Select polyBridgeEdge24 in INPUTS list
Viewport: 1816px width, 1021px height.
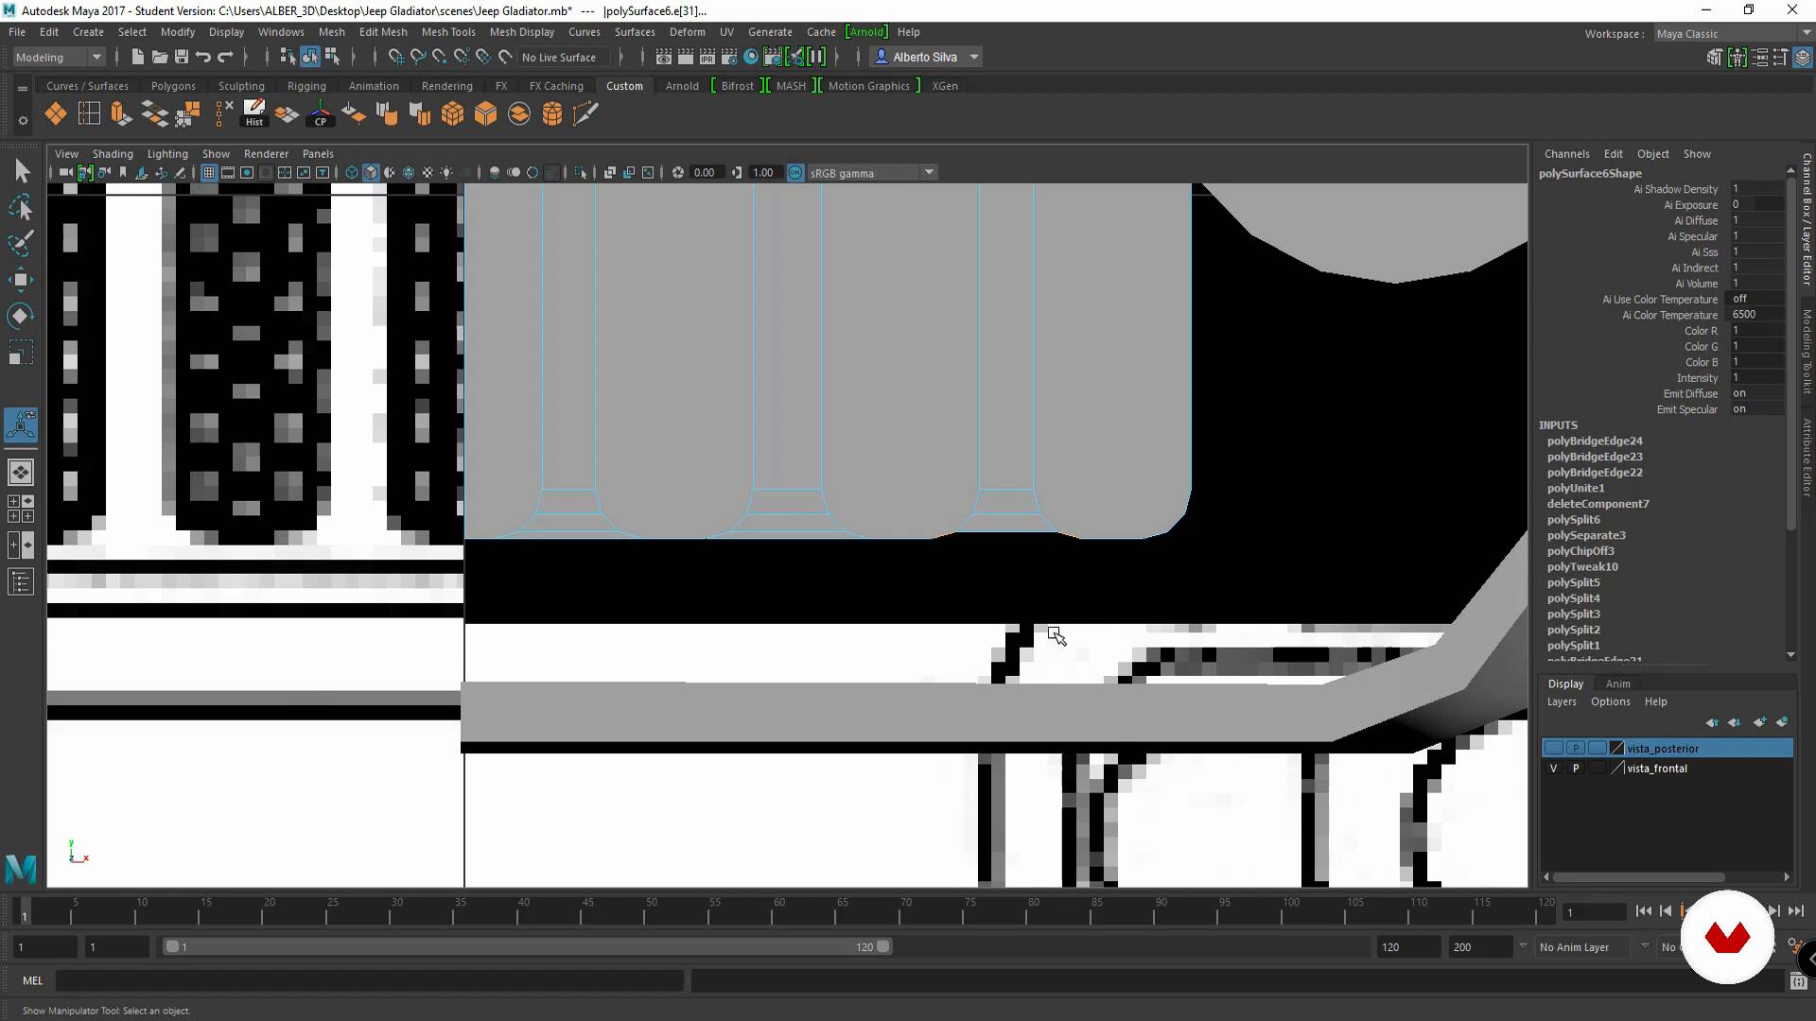point(1595,441)
